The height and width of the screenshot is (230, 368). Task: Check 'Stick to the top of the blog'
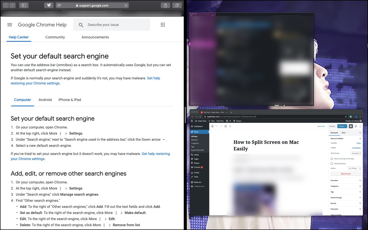(332, 159)
